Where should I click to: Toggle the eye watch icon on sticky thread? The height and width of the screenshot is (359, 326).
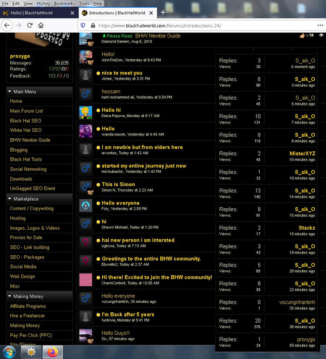tap(321, 35)
